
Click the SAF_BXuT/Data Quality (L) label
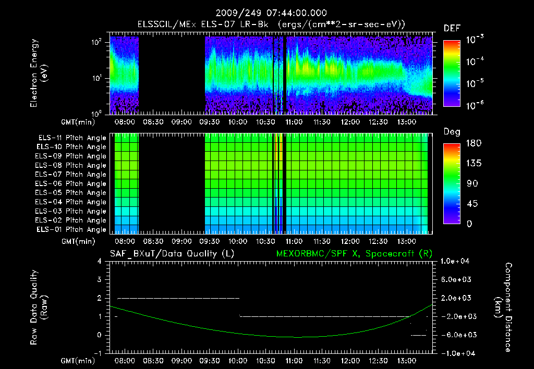[172, 254]
